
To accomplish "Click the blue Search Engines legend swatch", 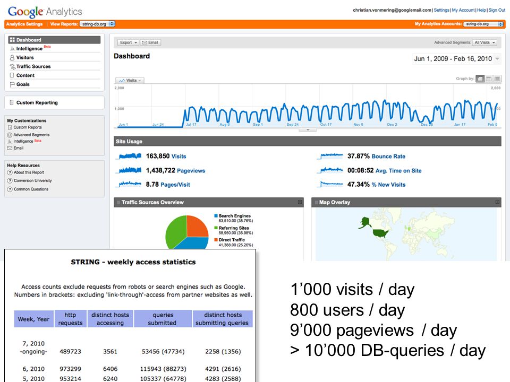I will pyautogui.click(x=216, y=216).
